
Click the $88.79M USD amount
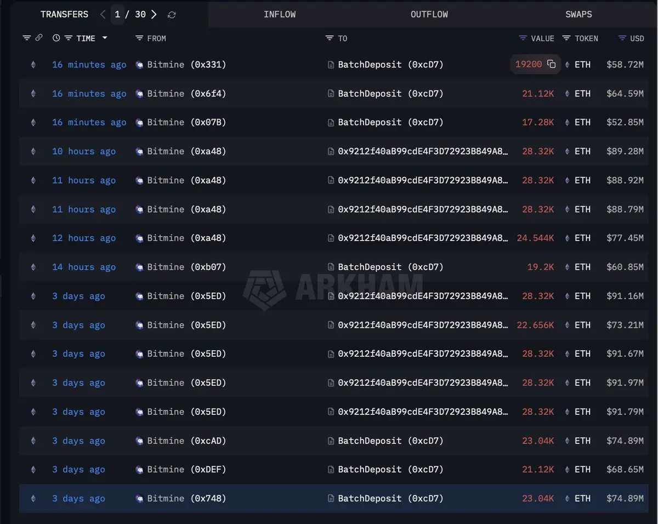click(625, 209)
